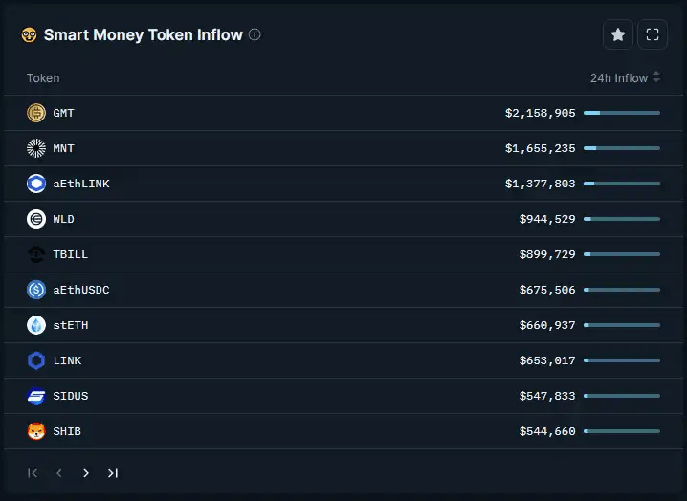687x501 pixels.
Task: Click the WLD token icon
Action: 36,219
